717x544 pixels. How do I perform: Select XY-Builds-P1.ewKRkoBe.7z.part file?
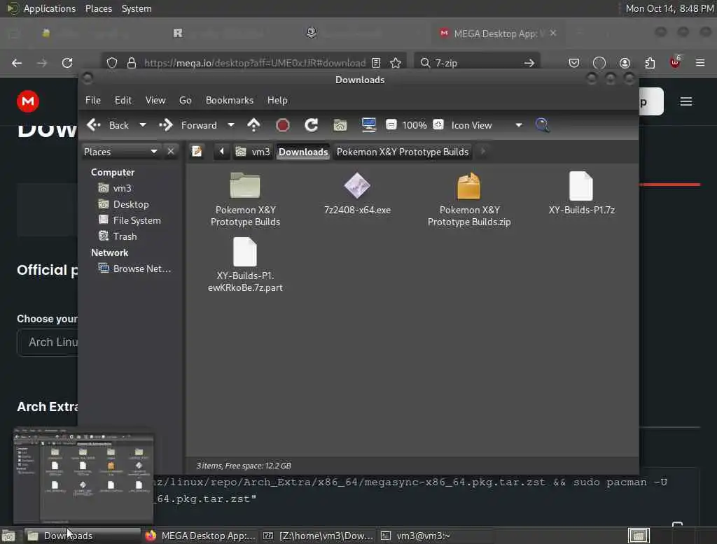tap(245, 265)
